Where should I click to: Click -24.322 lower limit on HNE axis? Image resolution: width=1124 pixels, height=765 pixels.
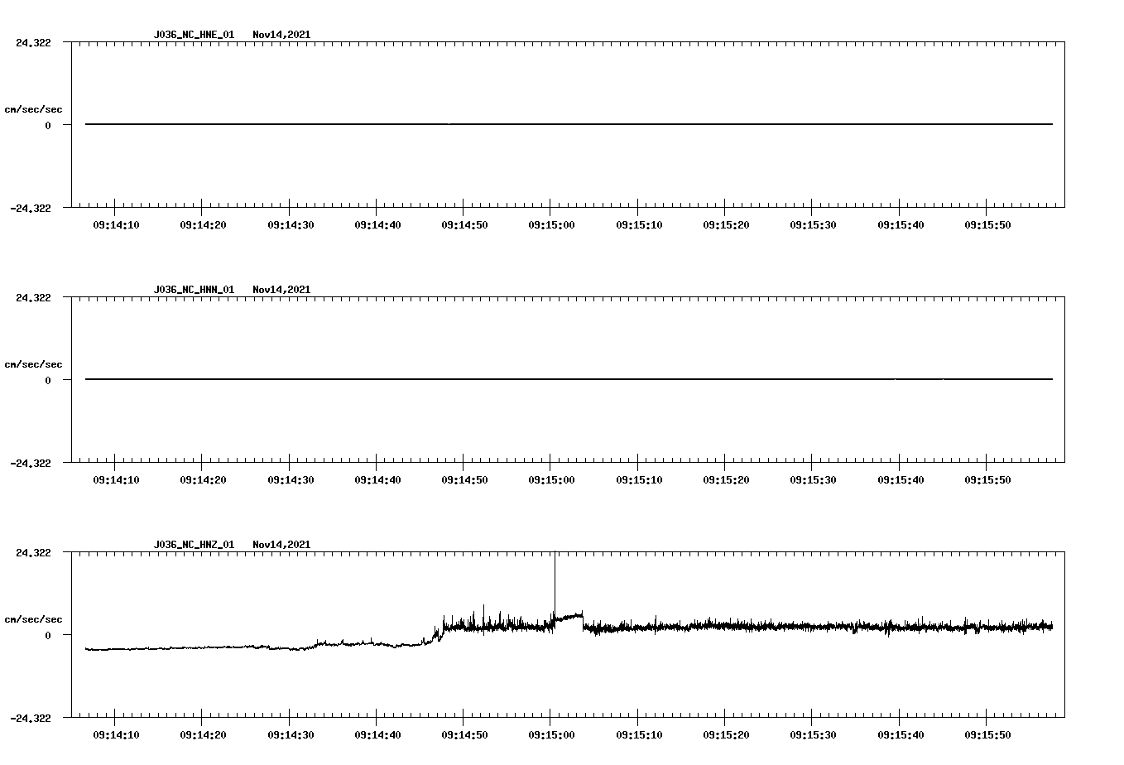tap(31, 209)
